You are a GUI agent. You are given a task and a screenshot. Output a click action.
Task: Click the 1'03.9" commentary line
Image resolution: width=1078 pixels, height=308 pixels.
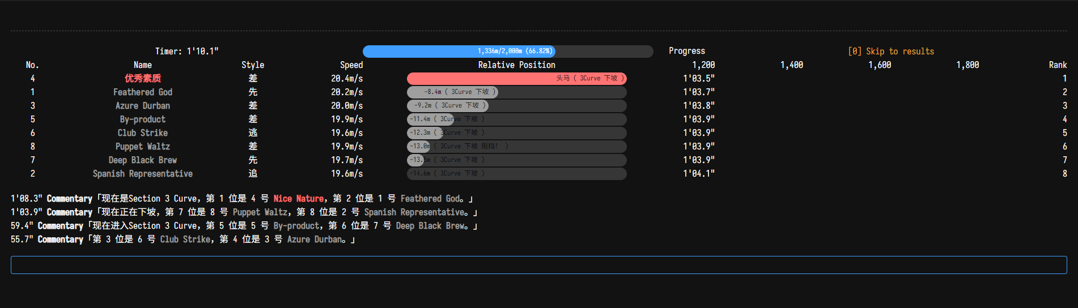point(244,212)
